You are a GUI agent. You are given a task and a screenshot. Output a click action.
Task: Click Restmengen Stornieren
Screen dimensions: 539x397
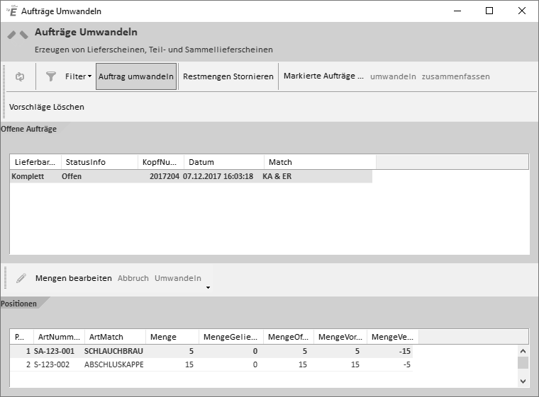coord(228,76)
